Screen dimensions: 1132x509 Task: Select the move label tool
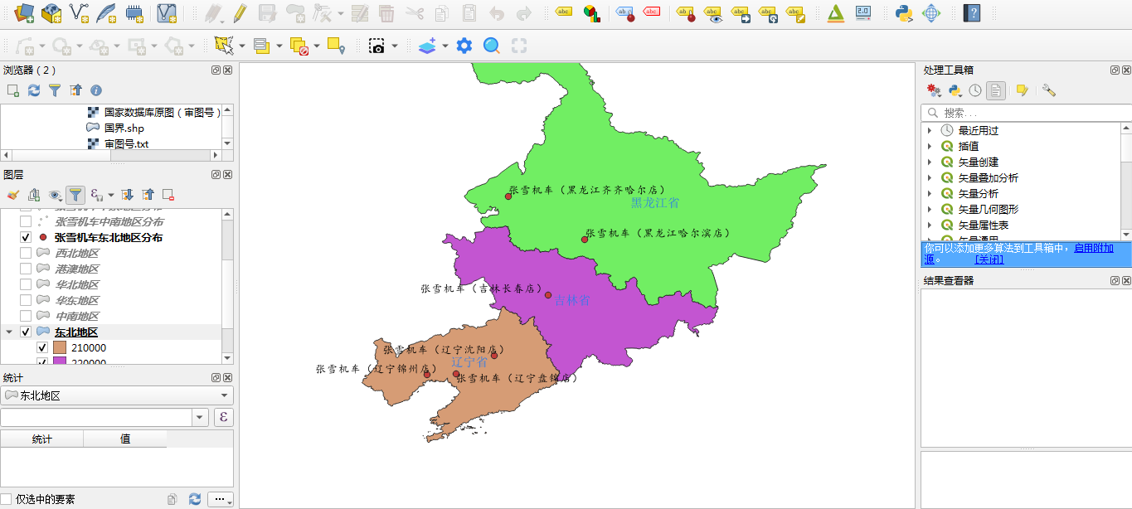coord(740,12)
